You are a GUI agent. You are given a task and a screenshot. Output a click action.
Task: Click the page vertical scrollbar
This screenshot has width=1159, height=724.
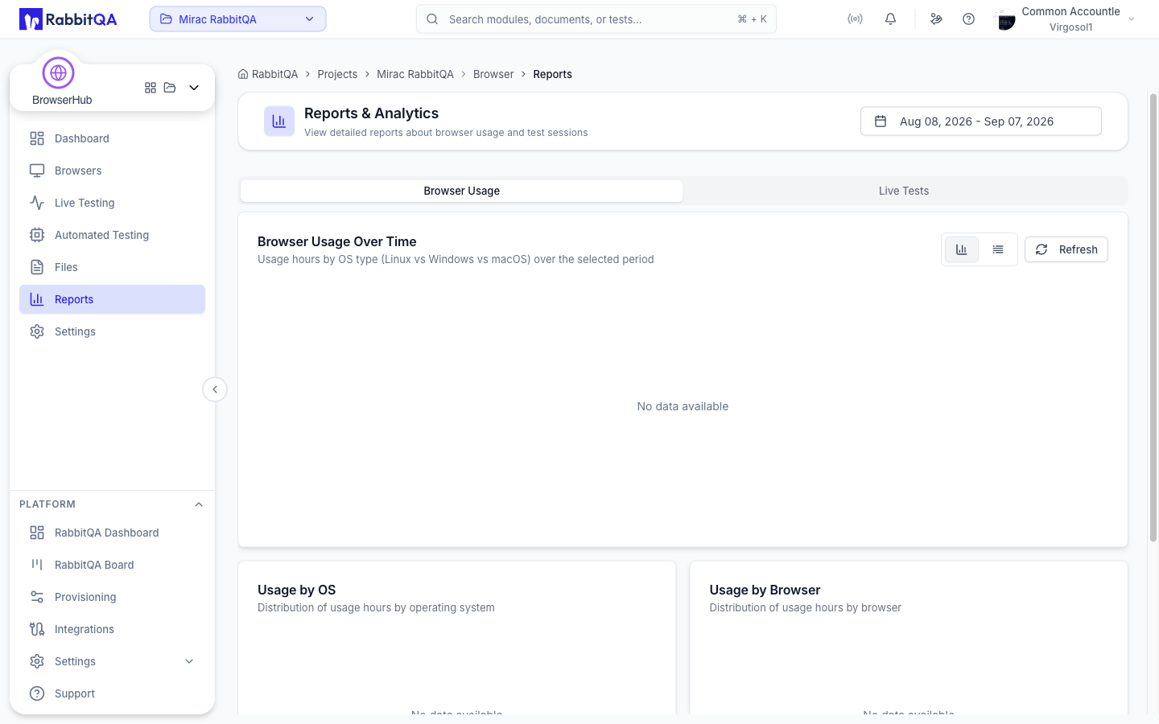point(1153,318)
